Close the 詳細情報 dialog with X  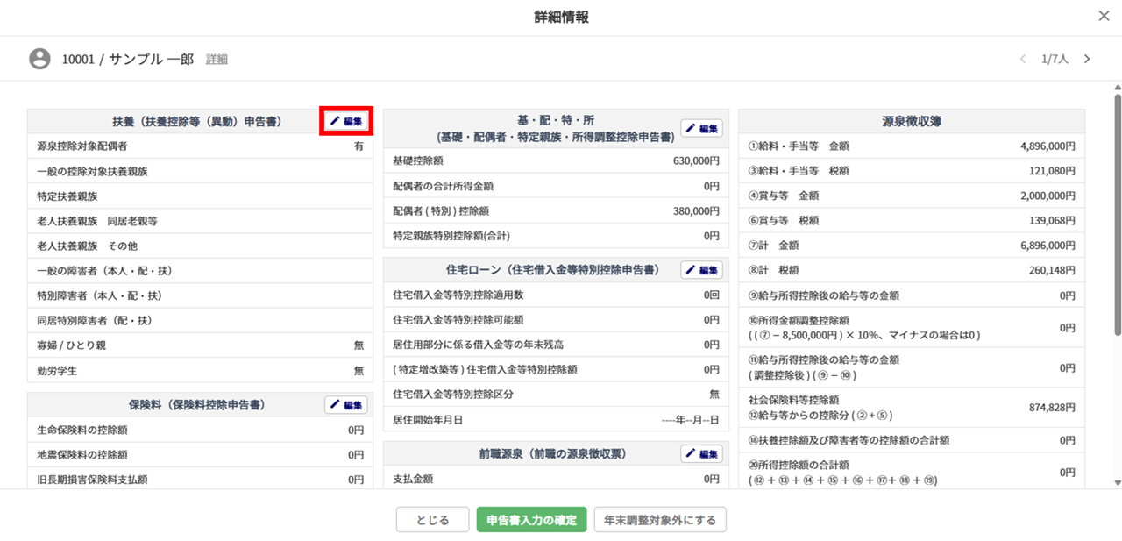[1104, 16]
